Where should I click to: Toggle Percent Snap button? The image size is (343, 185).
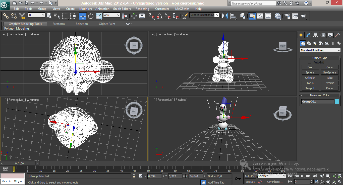[x=167, y=16]
